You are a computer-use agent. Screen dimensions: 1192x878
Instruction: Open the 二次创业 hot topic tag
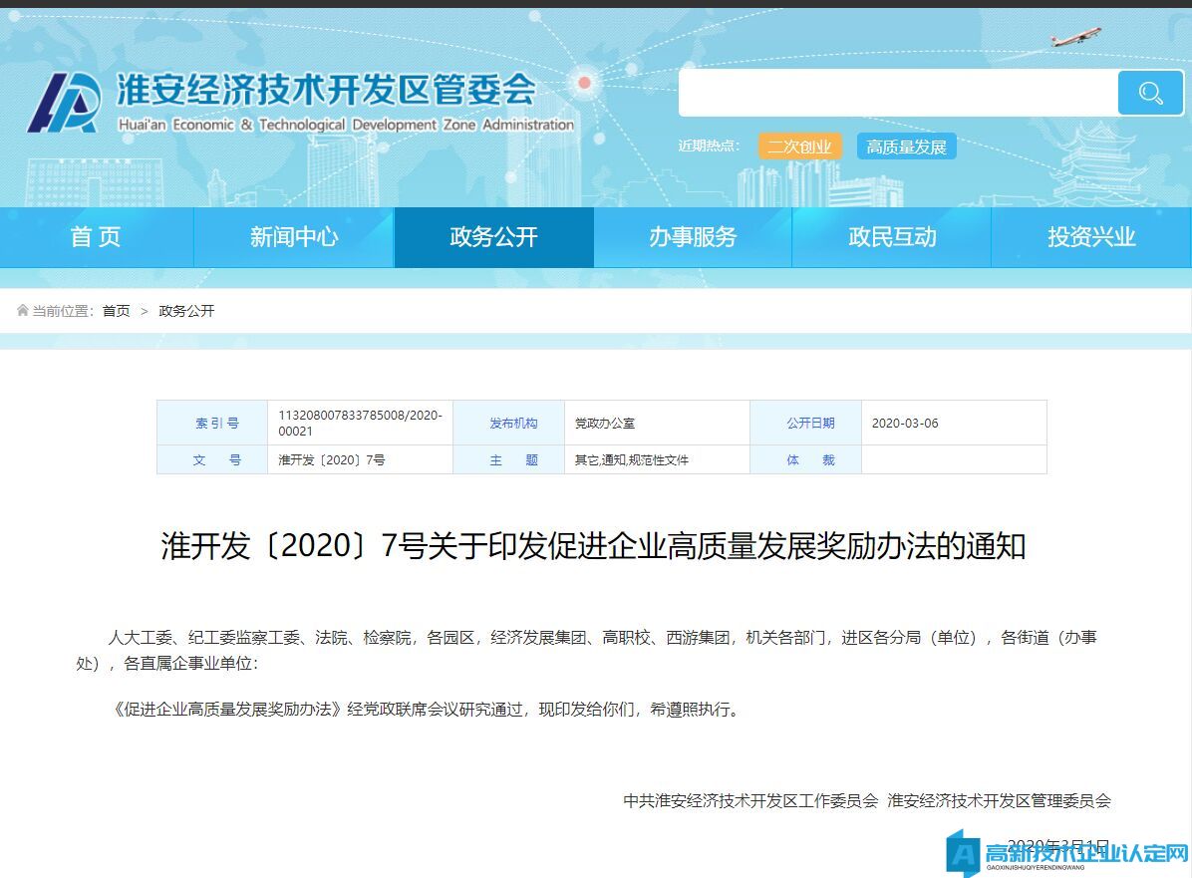pyautogui.click(x=799, y=146)
